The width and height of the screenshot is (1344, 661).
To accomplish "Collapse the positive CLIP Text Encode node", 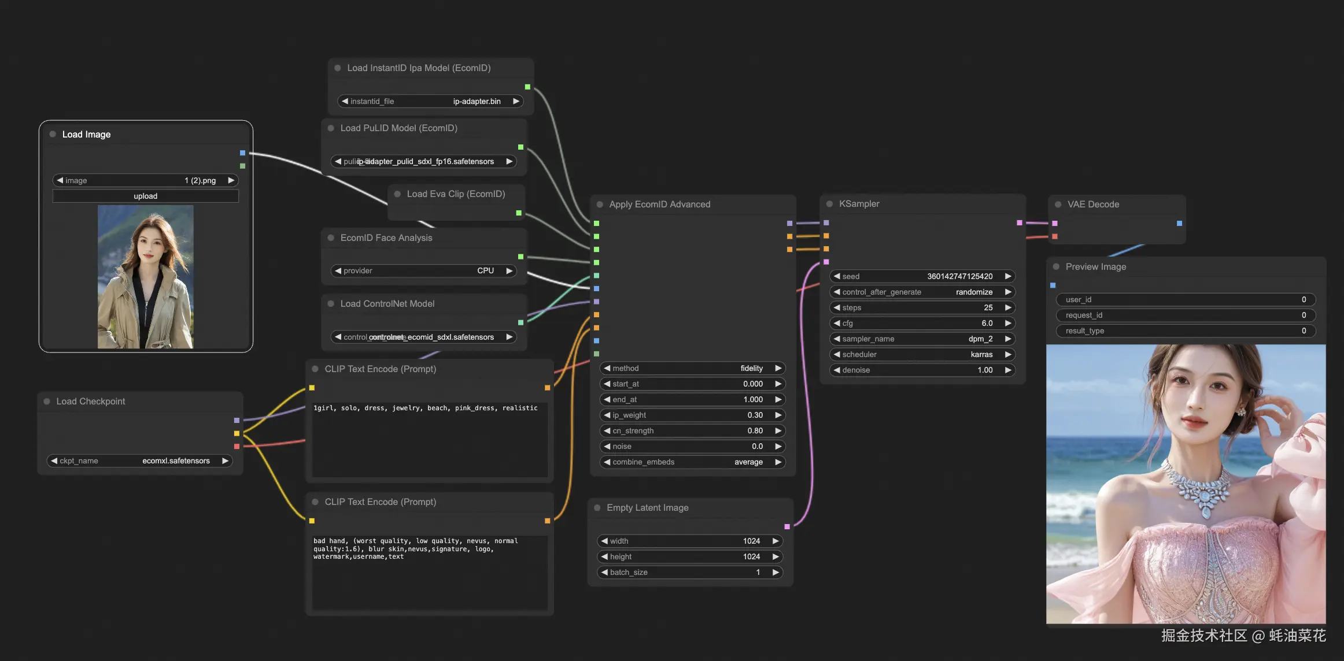I will click(x=315, y=369).
